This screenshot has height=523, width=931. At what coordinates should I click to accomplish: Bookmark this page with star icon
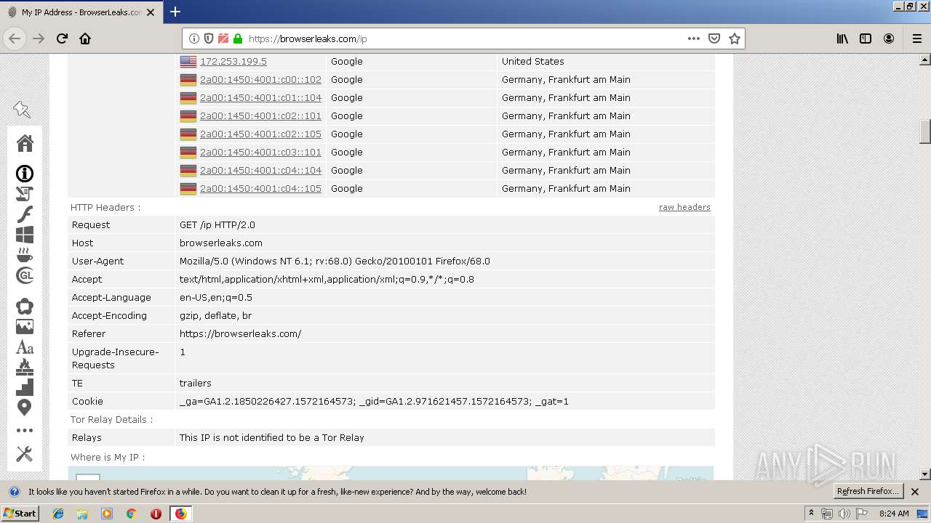[x=735, y=38]
